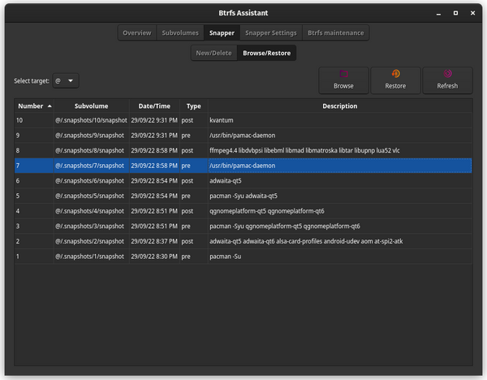Sort by the Type column header
This screenshot has width=487, height=380.
click(x=193, y=106)
